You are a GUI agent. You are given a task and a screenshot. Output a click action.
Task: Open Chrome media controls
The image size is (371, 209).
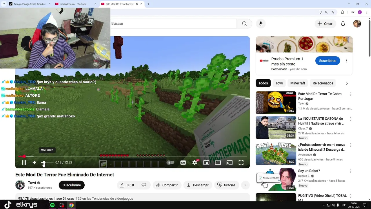353,12
